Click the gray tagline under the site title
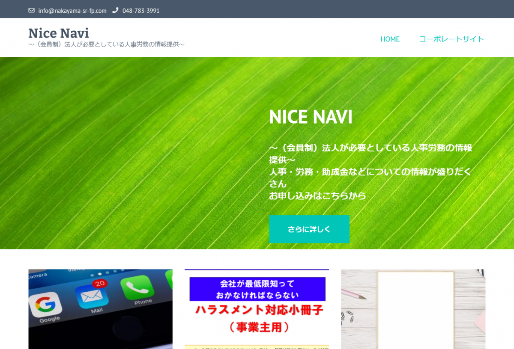Viewport: 514px width, 349px height. [x=106, y=44]
